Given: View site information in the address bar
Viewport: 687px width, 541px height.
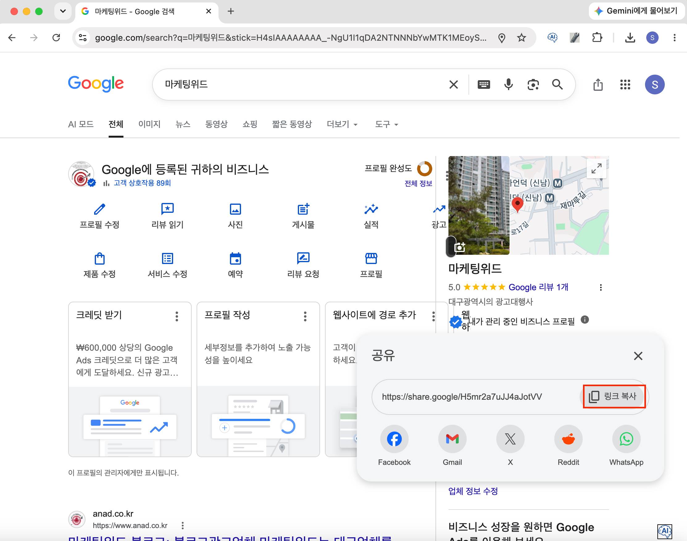Looking at the screenshot, I should [x=83, y=38].
